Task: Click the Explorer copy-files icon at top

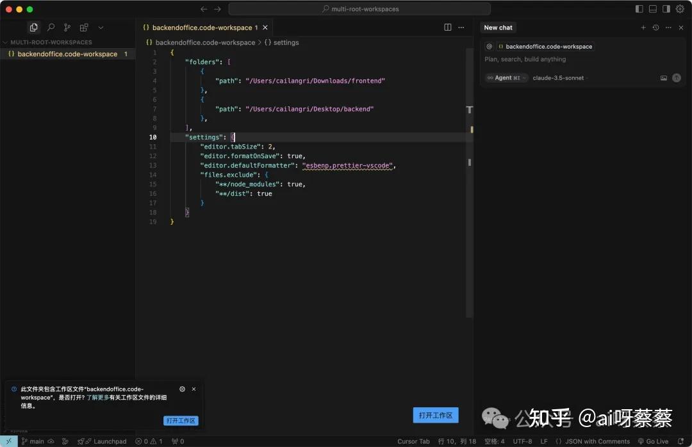Action: tap(33, 28)
